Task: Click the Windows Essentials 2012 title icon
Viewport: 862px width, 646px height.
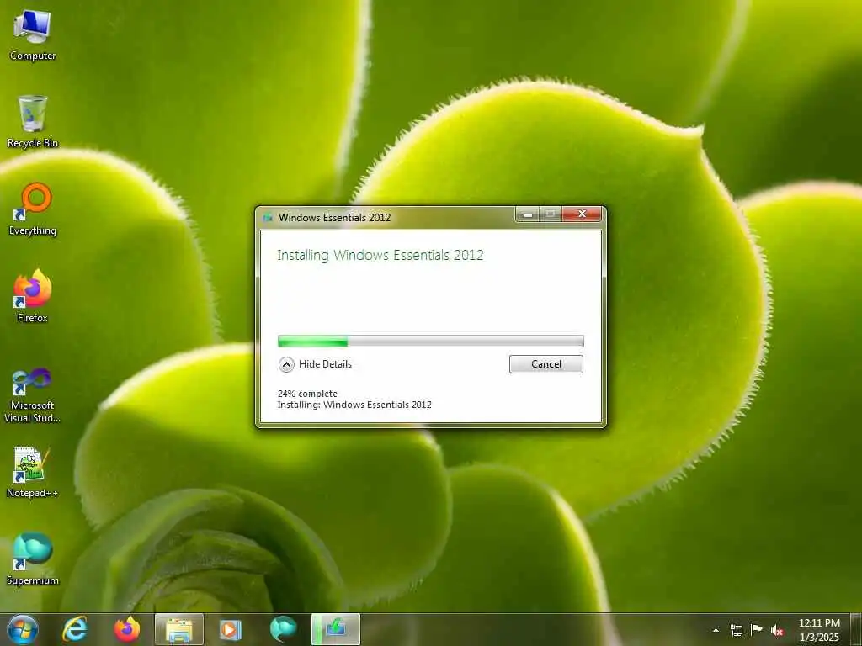Action: click(x=268, y=218)
